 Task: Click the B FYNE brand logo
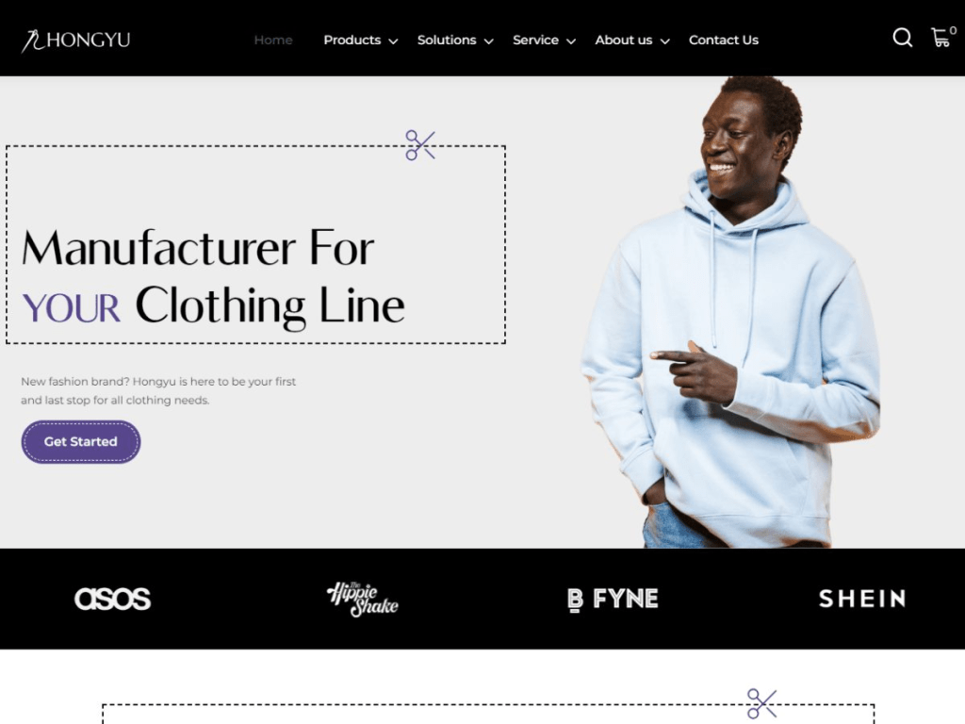613,599
